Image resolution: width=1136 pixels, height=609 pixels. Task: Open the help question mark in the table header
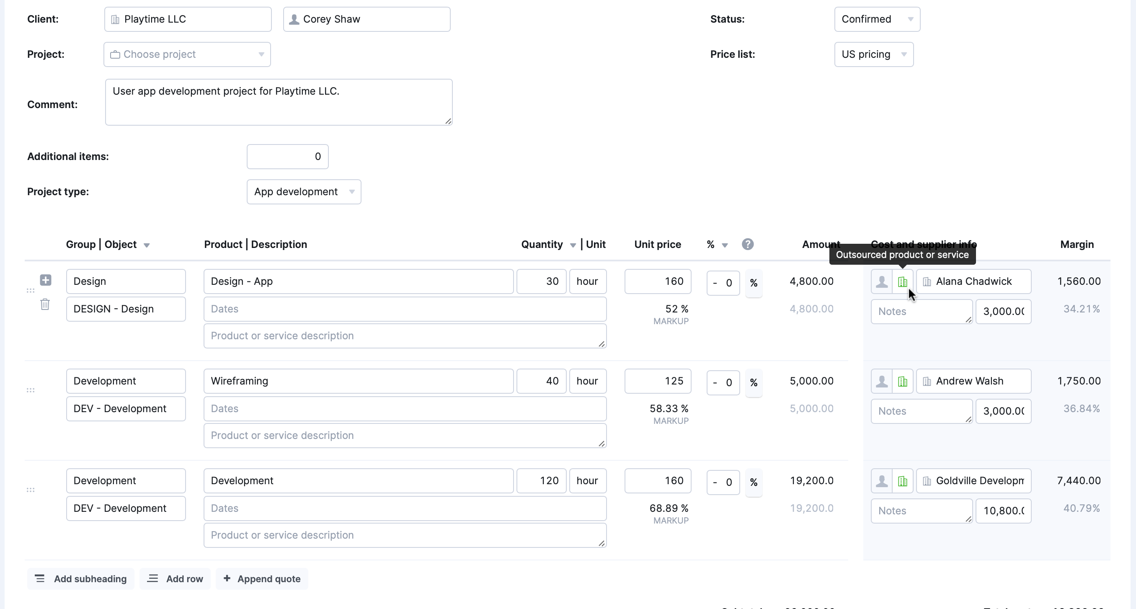[x=748, y=244]
